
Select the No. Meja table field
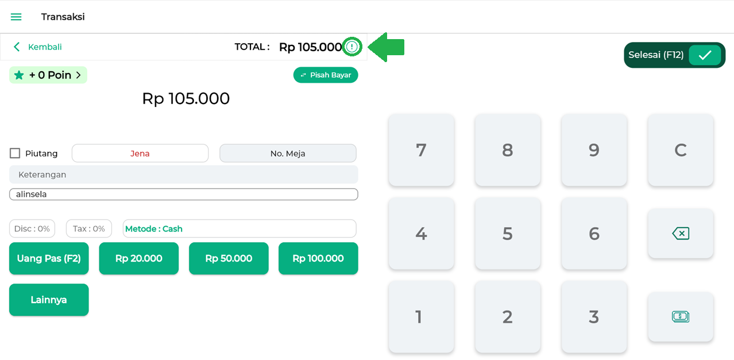click(x=288, y=154)
